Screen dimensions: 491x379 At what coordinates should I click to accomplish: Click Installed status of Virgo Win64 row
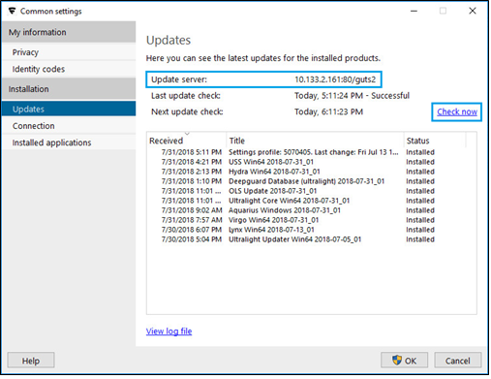(420, 220)
